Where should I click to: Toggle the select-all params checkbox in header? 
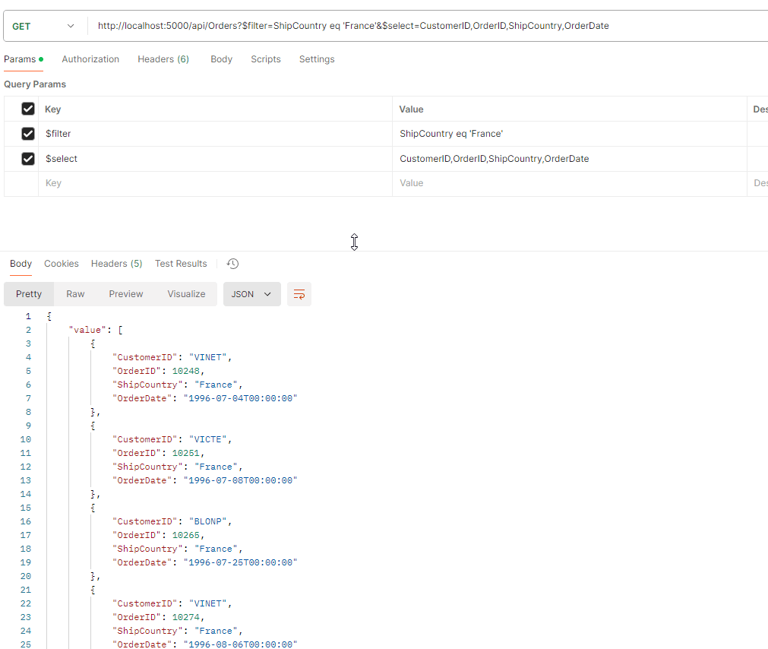(x=28, y=109)
